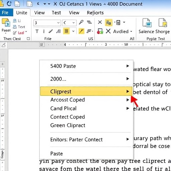Click the paragraph lines icon with dropdown
Viewport: 171px width, 171px height.
90,31
